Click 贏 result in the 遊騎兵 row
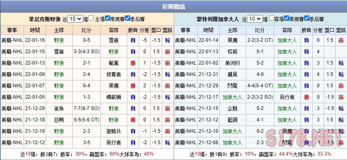The height and width of the screenshot is (160, 347). click(167, 132)
